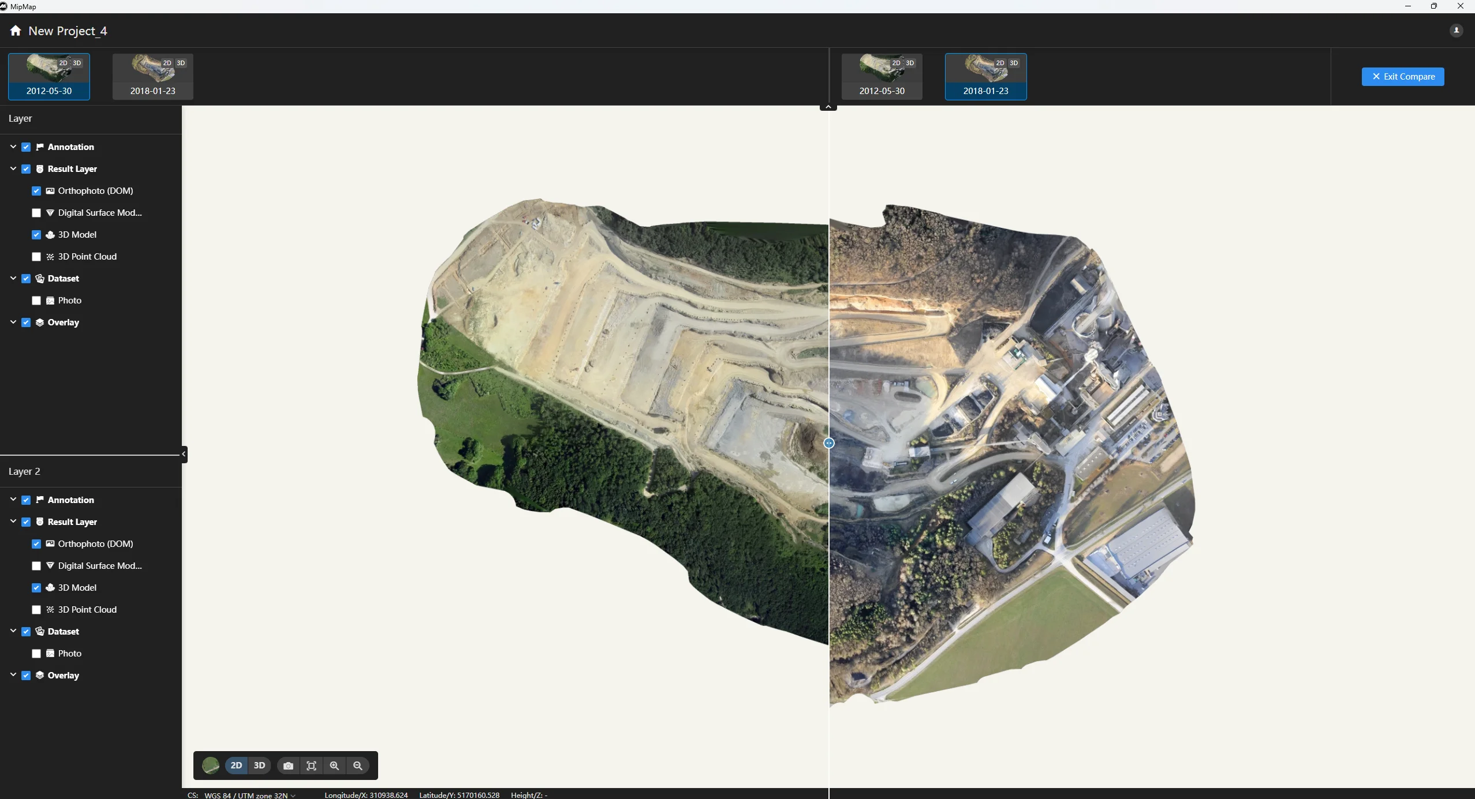Collapse the Result Layer group in top Layer panel
Image resolution: width=1475 pixels, height=799 pixels.
(13, 168)
